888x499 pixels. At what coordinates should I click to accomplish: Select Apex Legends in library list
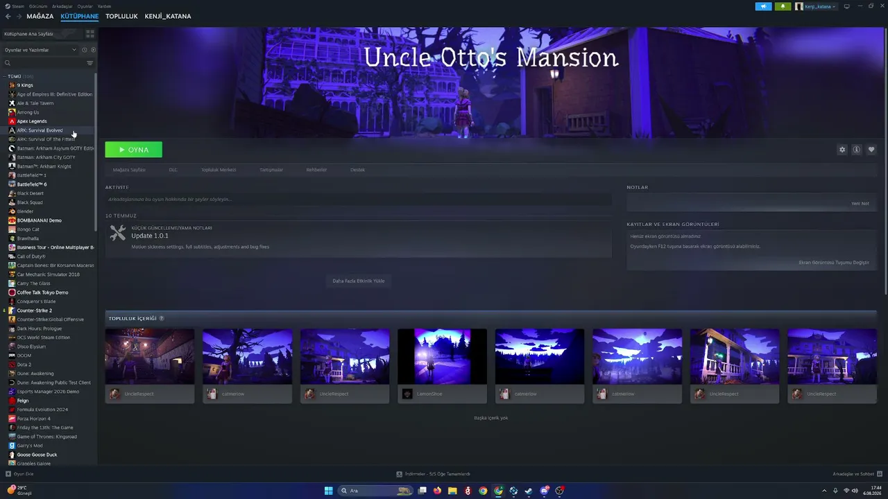point(32,121)
